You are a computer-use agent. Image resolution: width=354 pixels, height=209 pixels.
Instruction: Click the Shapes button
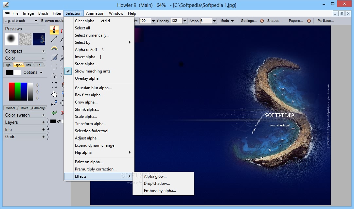[x=275, y=21]
